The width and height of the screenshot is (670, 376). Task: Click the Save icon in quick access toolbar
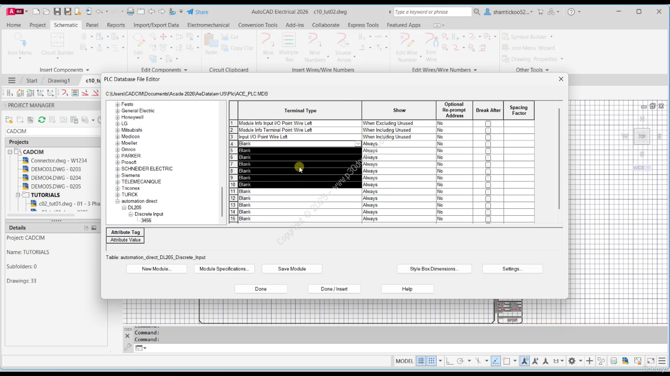pyautogui.click(x=57, y=11)
